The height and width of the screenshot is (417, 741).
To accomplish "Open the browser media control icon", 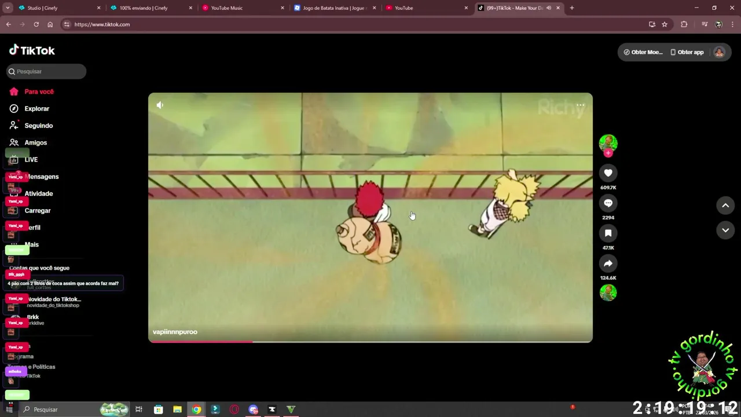I will coord(705,24).
